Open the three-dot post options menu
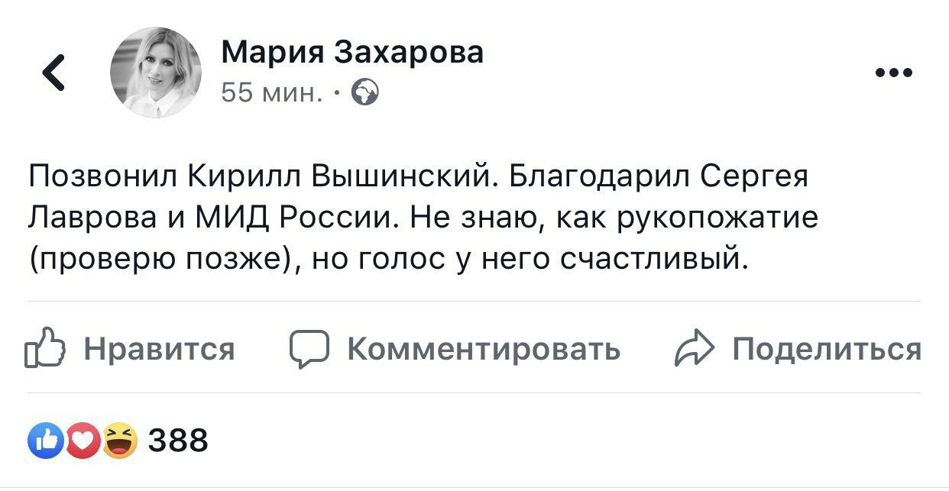 click(894, 74)
